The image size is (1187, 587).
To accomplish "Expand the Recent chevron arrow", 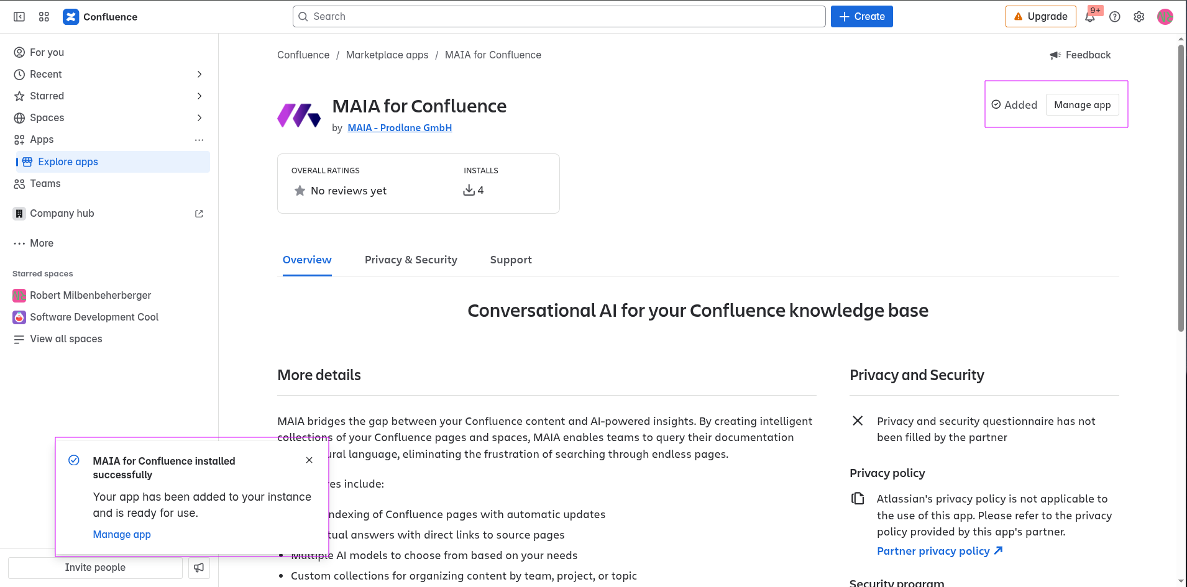I will 199,74.
